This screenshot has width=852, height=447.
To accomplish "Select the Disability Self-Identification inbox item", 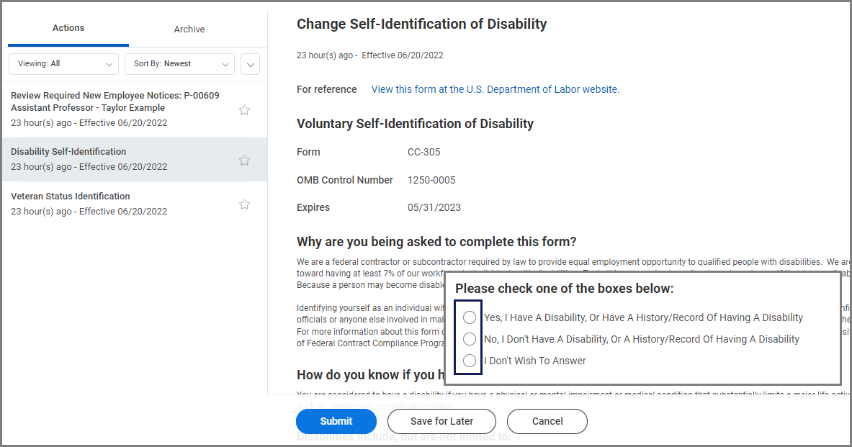I will tap(68, 152).
